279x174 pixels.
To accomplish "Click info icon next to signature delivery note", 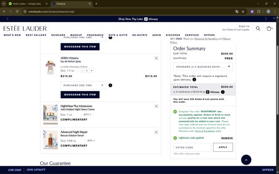I will click(194, 80).
